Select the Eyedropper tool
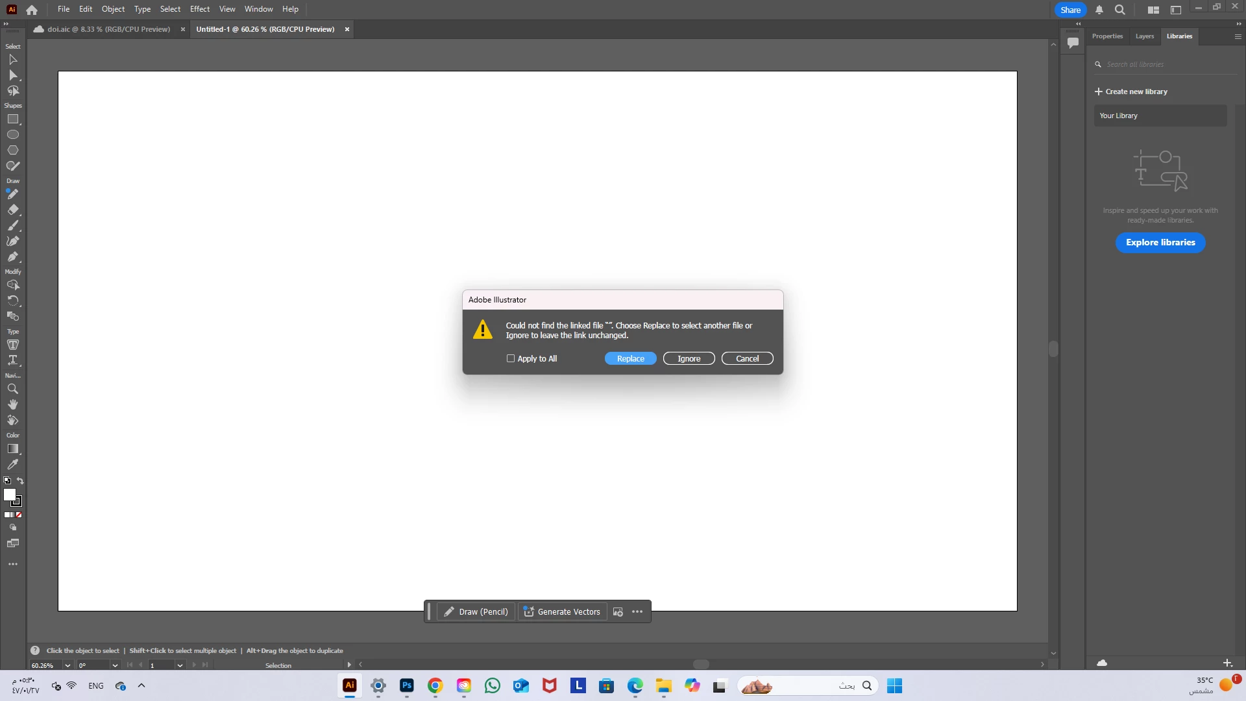This screenshot has width=1246, height=701. 12,465
